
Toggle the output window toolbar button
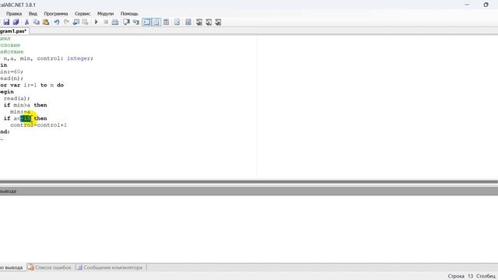[x=146, y=22]
